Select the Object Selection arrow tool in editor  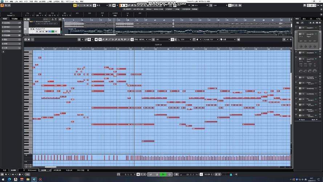tap(100, 39)
